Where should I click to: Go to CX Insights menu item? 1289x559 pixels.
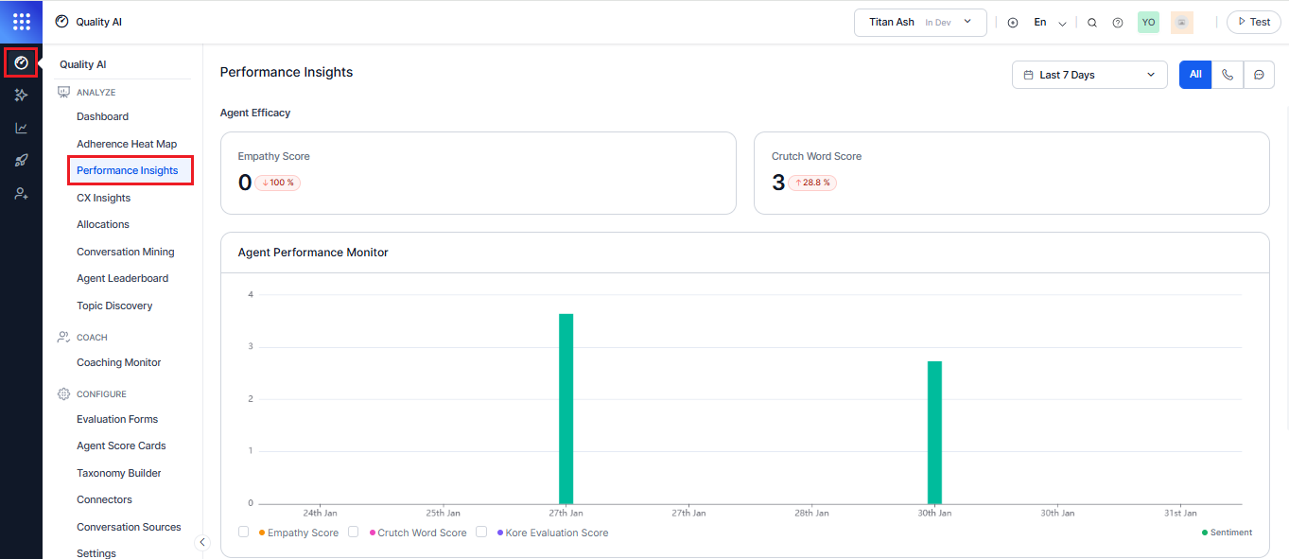pyautogui.click(x=103, y=198)
